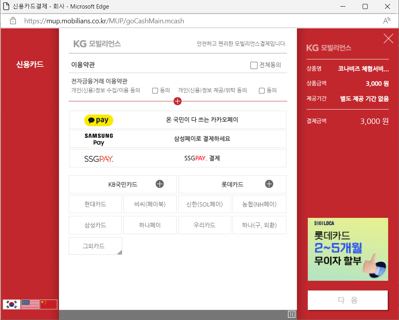The height and width of the screenshot is (320, 399).
Task: Choose 비씨(페이북) card
Action: point(150,204)
